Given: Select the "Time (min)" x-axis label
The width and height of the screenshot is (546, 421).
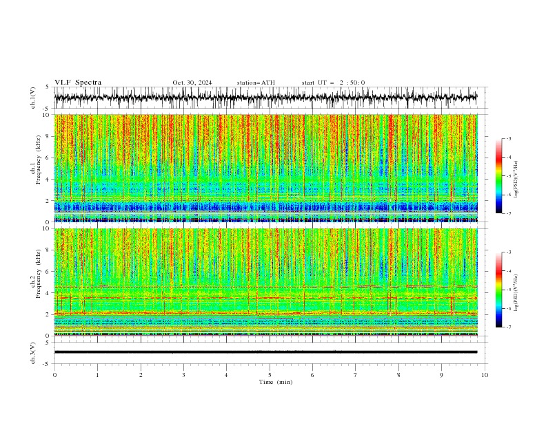Looking at the screenshot, I should pos(276,382).
